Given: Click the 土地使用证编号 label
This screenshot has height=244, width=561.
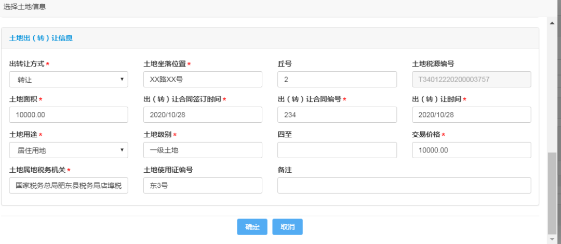Looking at the screenshot, I should tap(168, 170).
